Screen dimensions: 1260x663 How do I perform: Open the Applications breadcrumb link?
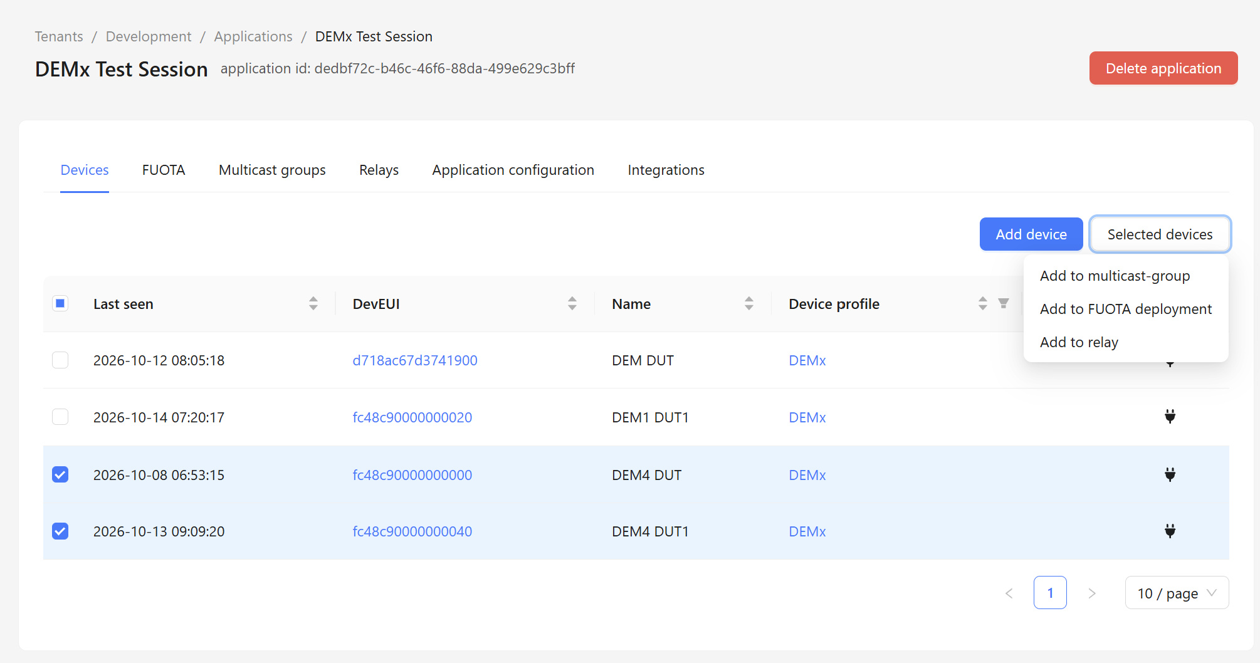click(x=253, y=36)
